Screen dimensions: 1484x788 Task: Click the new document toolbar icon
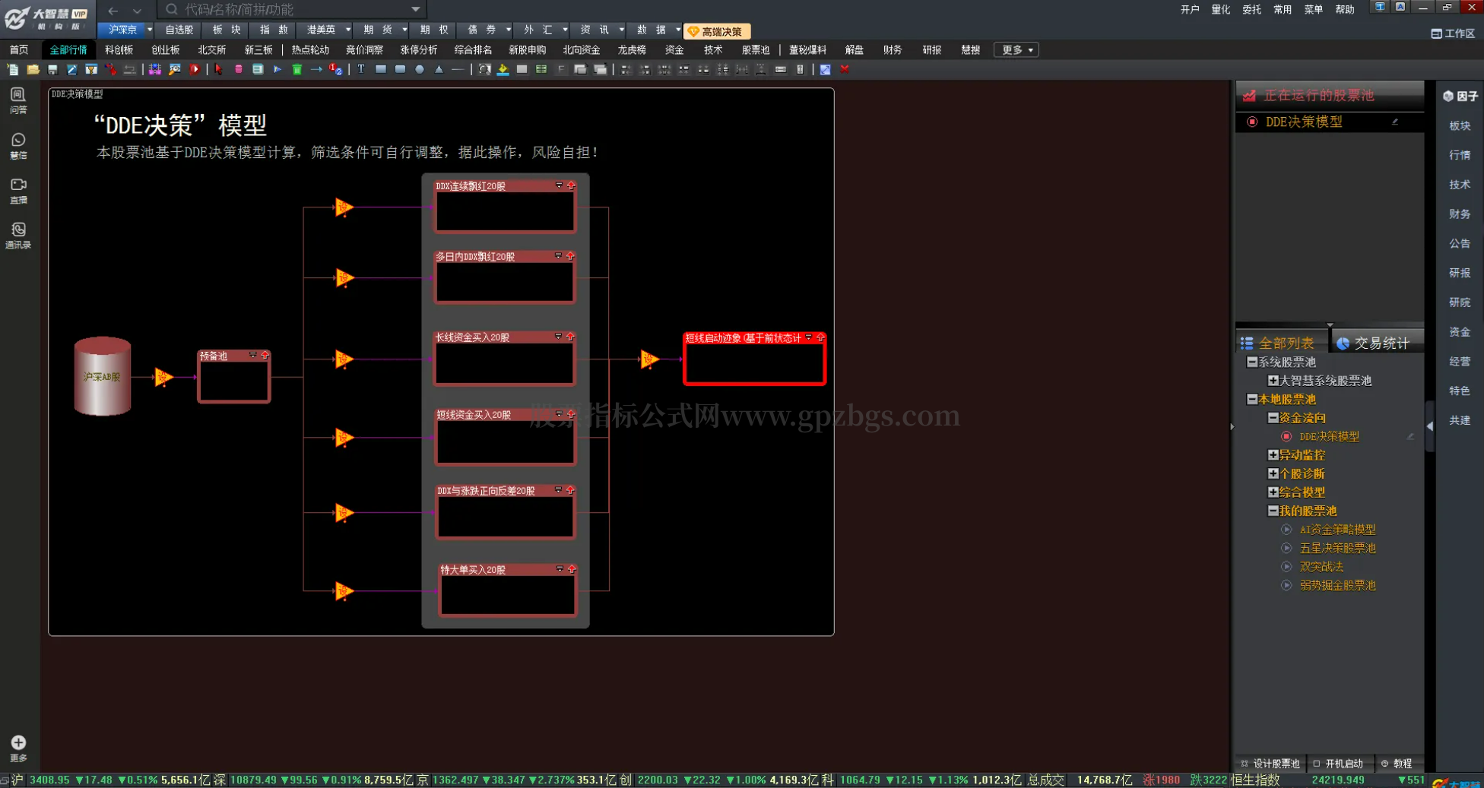tap(13, 69)
